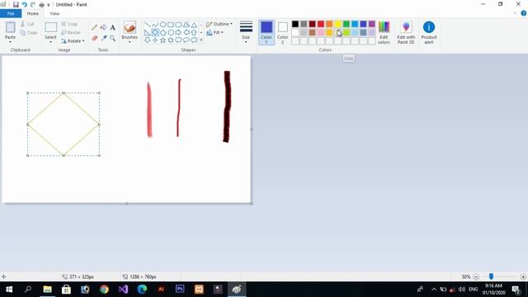Open the Size line thickness dropdown
Screen dimensions: 528x297
pos(246,32)
